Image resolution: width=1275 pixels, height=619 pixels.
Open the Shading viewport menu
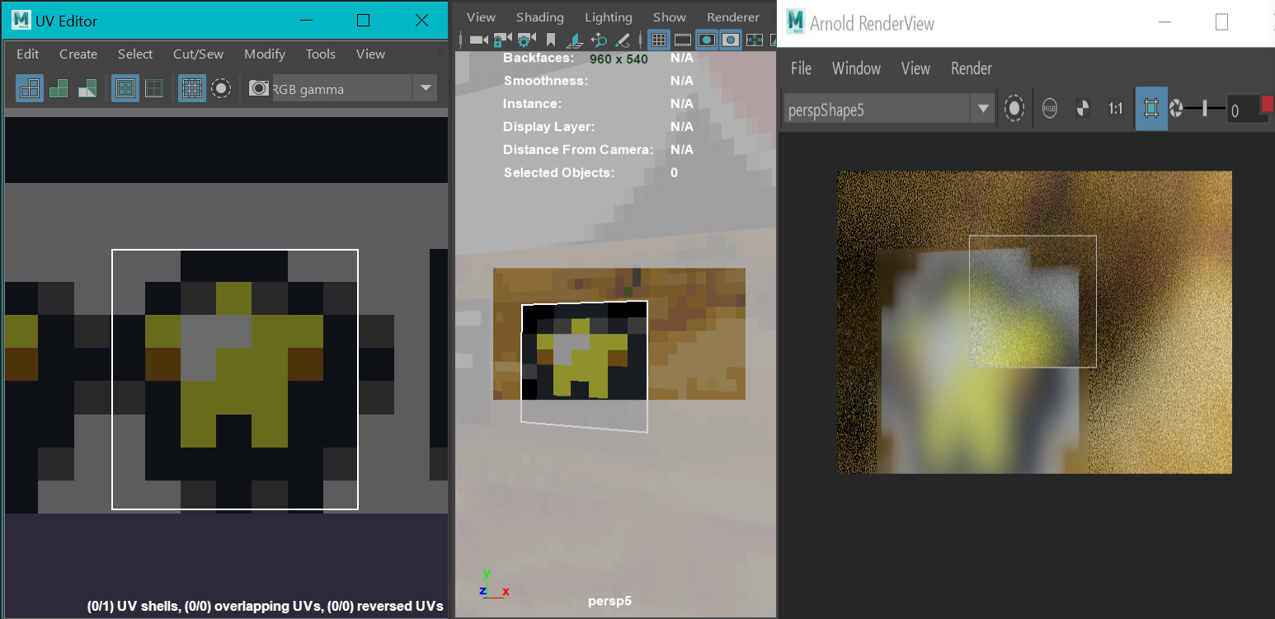point(540,16)
